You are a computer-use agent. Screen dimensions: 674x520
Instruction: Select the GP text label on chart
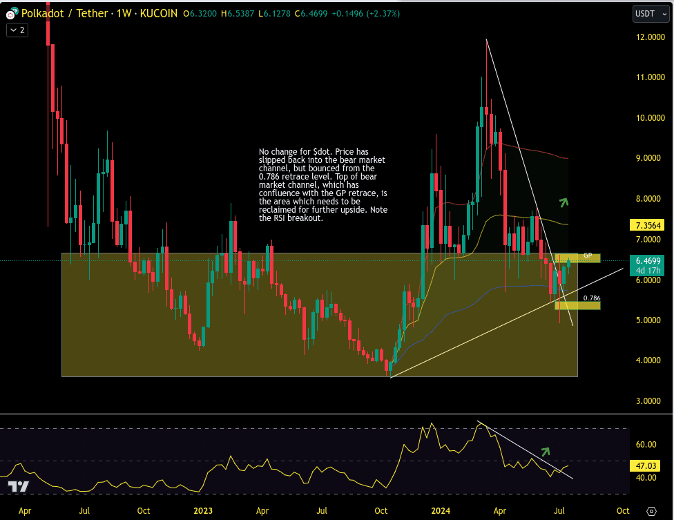tap(588, 256)
